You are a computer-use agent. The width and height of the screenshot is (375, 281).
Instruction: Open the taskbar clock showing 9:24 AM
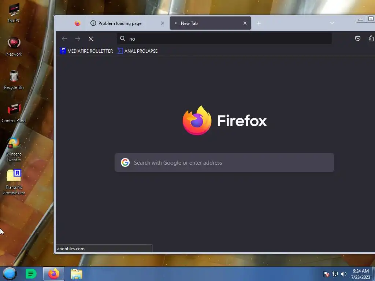coord(361,274)
